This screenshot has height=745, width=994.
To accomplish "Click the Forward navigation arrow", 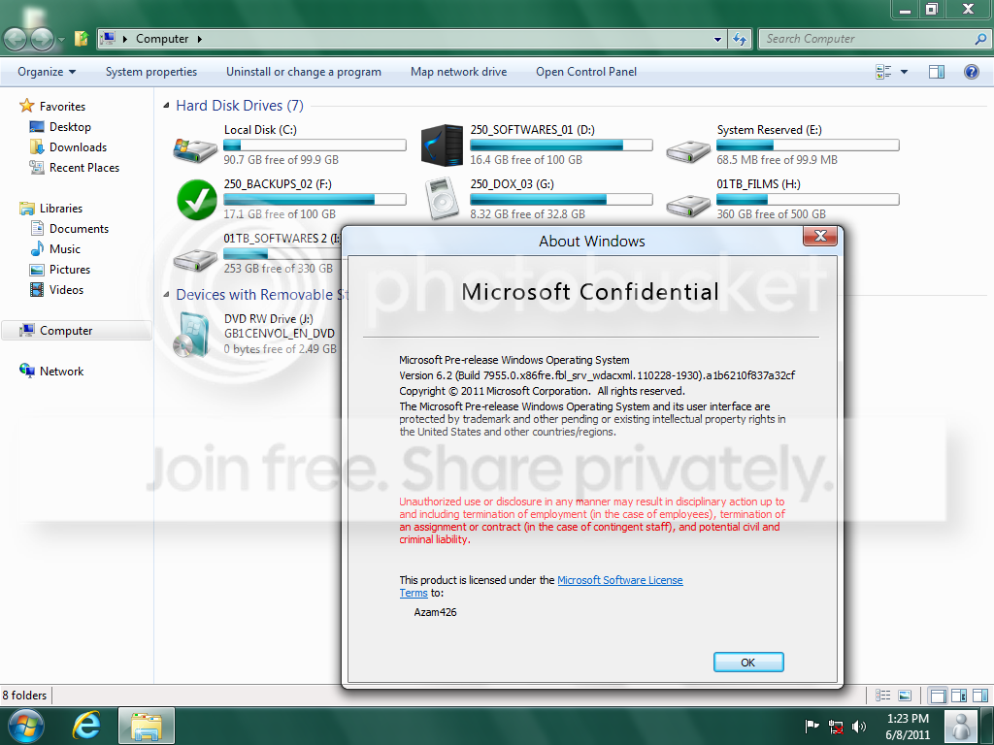I will point(42,39).
